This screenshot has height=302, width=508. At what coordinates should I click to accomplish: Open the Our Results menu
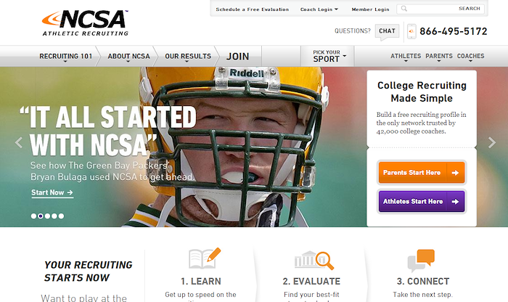tap(188, 57)
